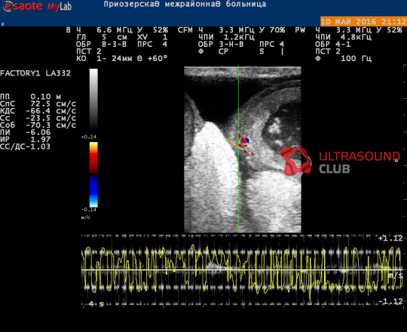Select the red-yellow positive velocity color bar
407x332 pixels.
[93, 158]
